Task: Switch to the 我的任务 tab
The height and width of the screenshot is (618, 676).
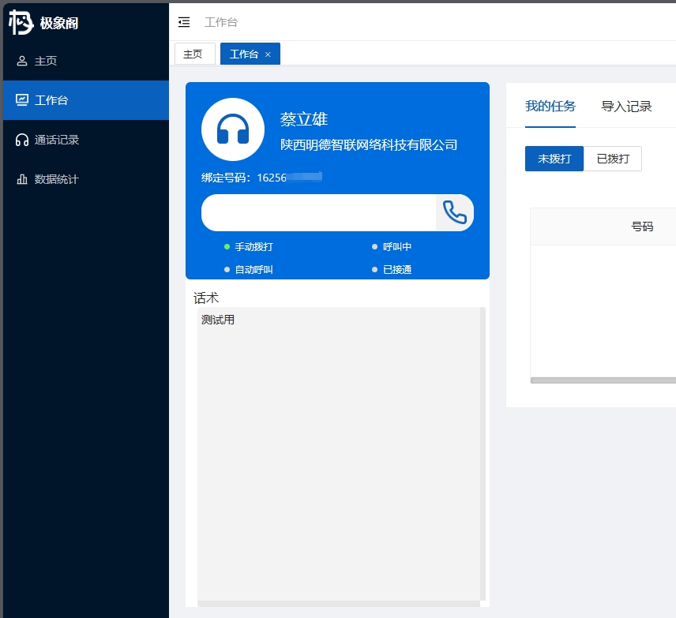Action: point(550,107)
